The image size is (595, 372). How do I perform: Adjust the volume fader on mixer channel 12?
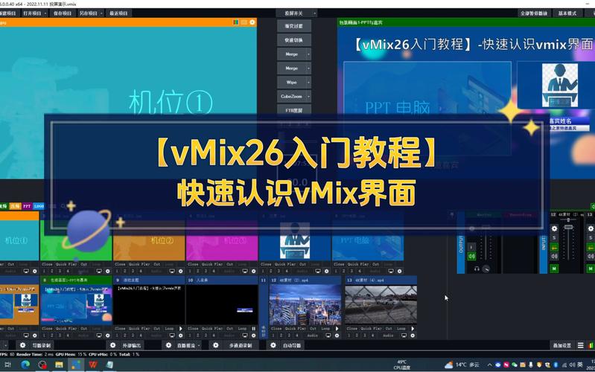tap(568, 227)
